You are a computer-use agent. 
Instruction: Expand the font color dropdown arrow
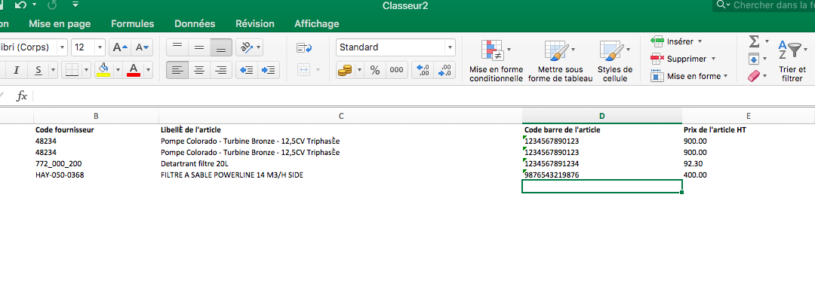pos(148,70)
